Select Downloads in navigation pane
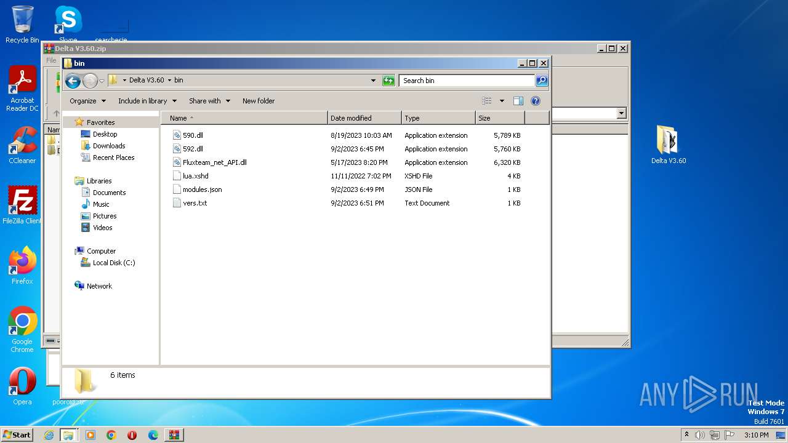The width and height of the screenshot is (788, 443). coord(109,146)
